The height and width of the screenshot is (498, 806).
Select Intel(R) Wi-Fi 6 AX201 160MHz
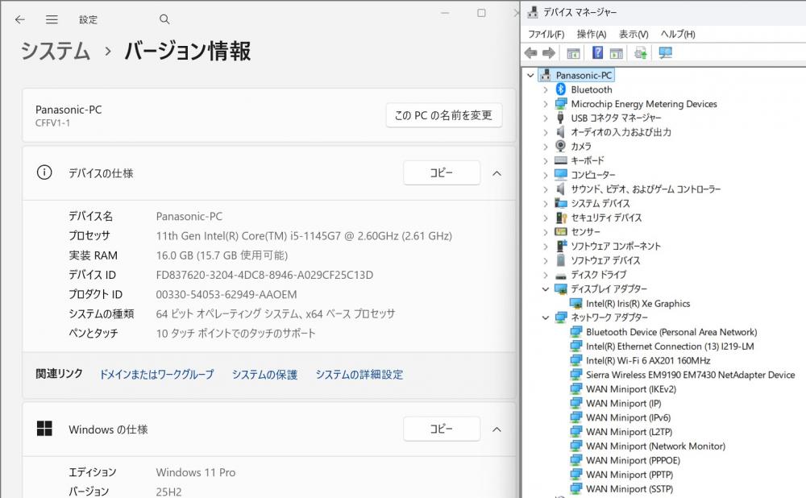coord(648,360)
